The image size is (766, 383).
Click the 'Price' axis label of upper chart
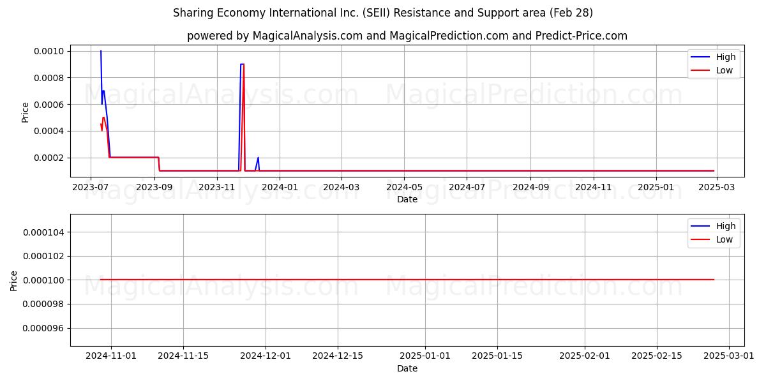point(26,112)
